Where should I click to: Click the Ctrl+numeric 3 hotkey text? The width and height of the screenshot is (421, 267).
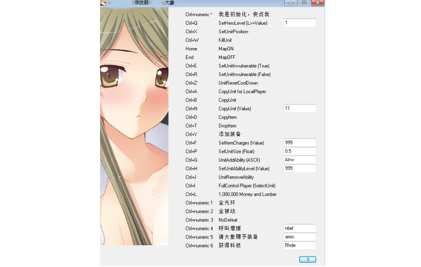[x=199, y=220]
